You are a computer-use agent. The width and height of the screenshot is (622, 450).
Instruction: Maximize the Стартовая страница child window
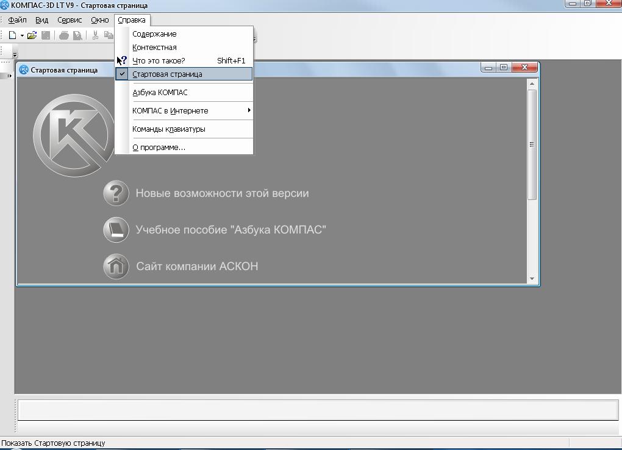(503, 68)
